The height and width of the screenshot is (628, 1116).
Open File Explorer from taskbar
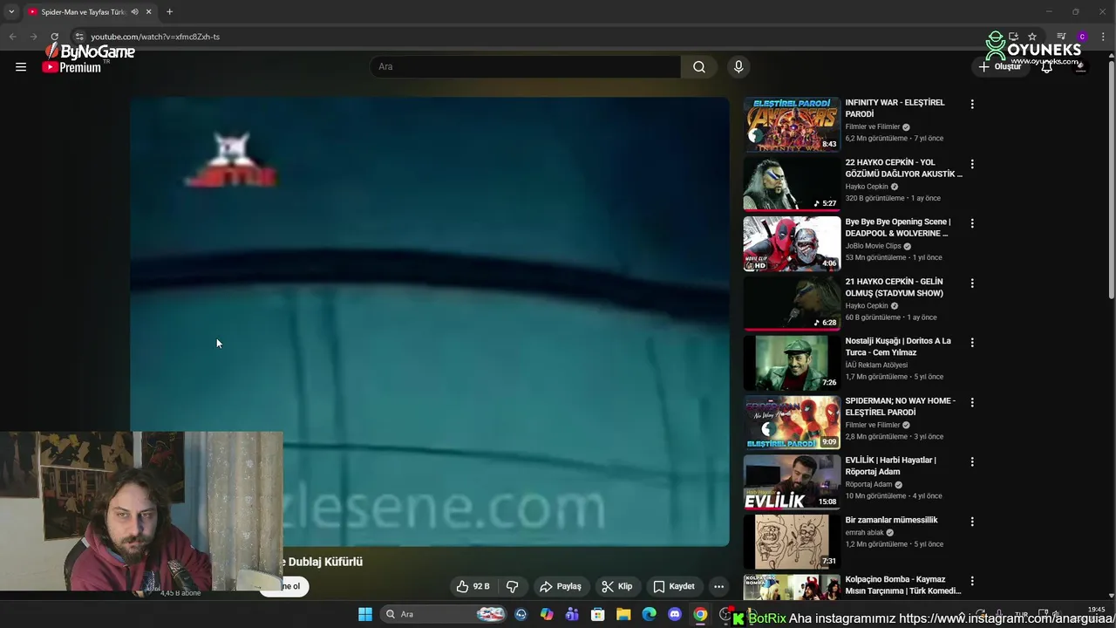click(623, 614)
